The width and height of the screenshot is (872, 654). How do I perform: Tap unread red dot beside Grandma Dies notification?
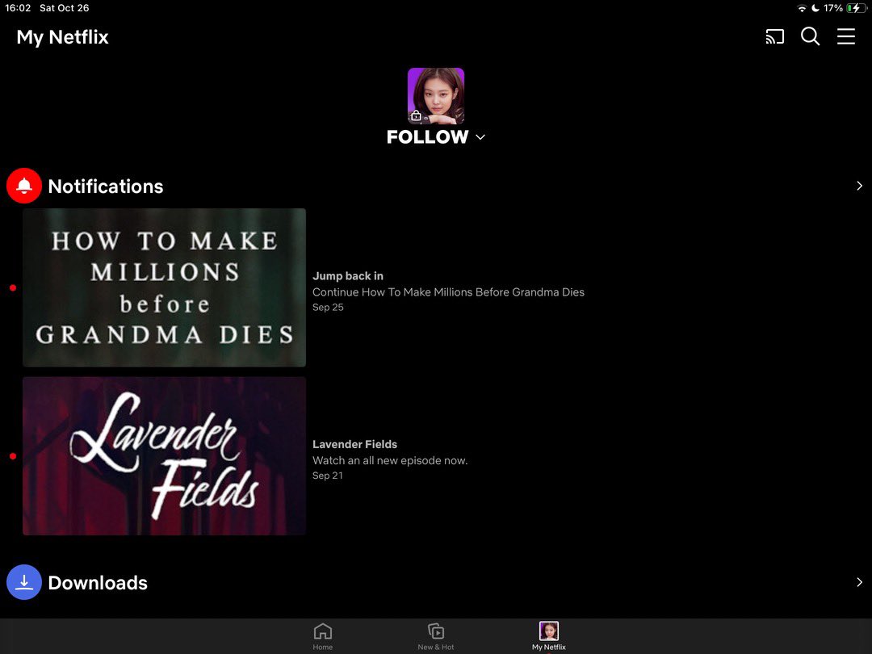13,287
